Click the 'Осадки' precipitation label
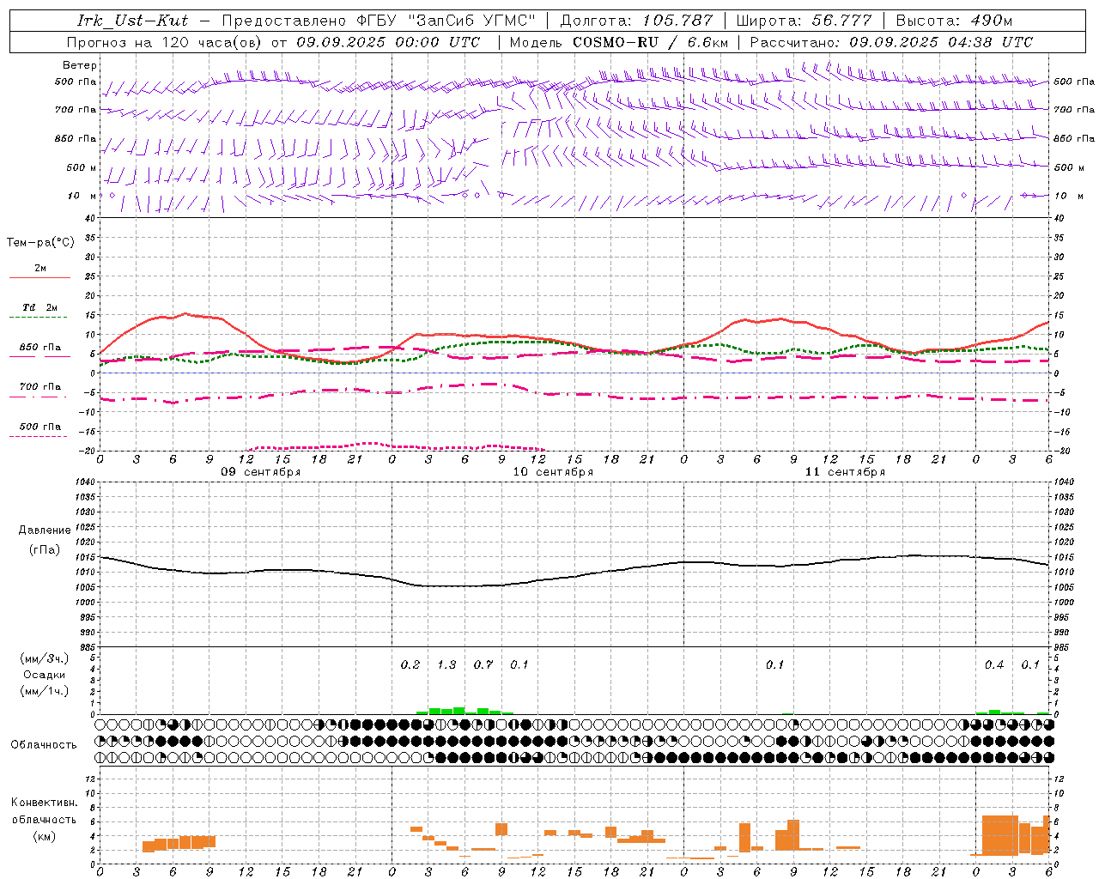Viewport: 1099px width, 879px height. point(45,675)
